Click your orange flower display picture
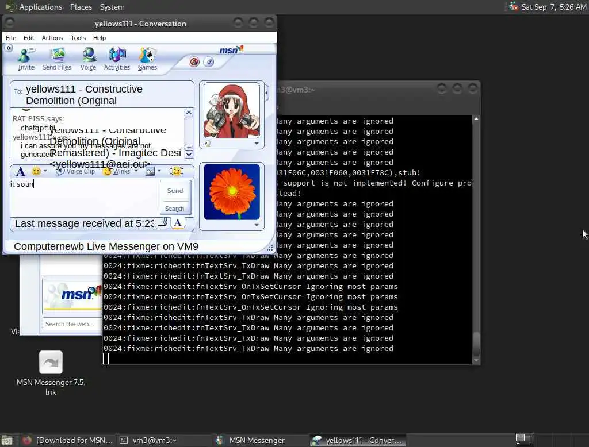 point(231,192)
